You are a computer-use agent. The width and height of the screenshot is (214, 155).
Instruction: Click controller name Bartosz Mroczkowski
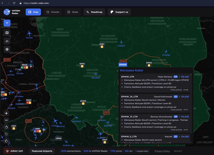[161, 116]
